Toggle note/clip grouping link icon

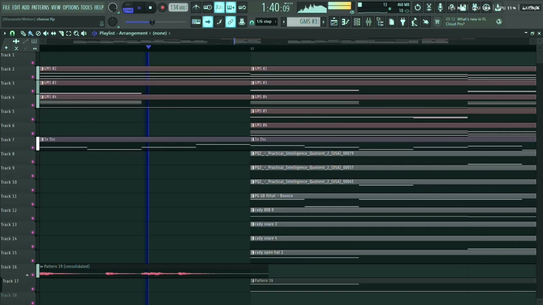[230, 22]
